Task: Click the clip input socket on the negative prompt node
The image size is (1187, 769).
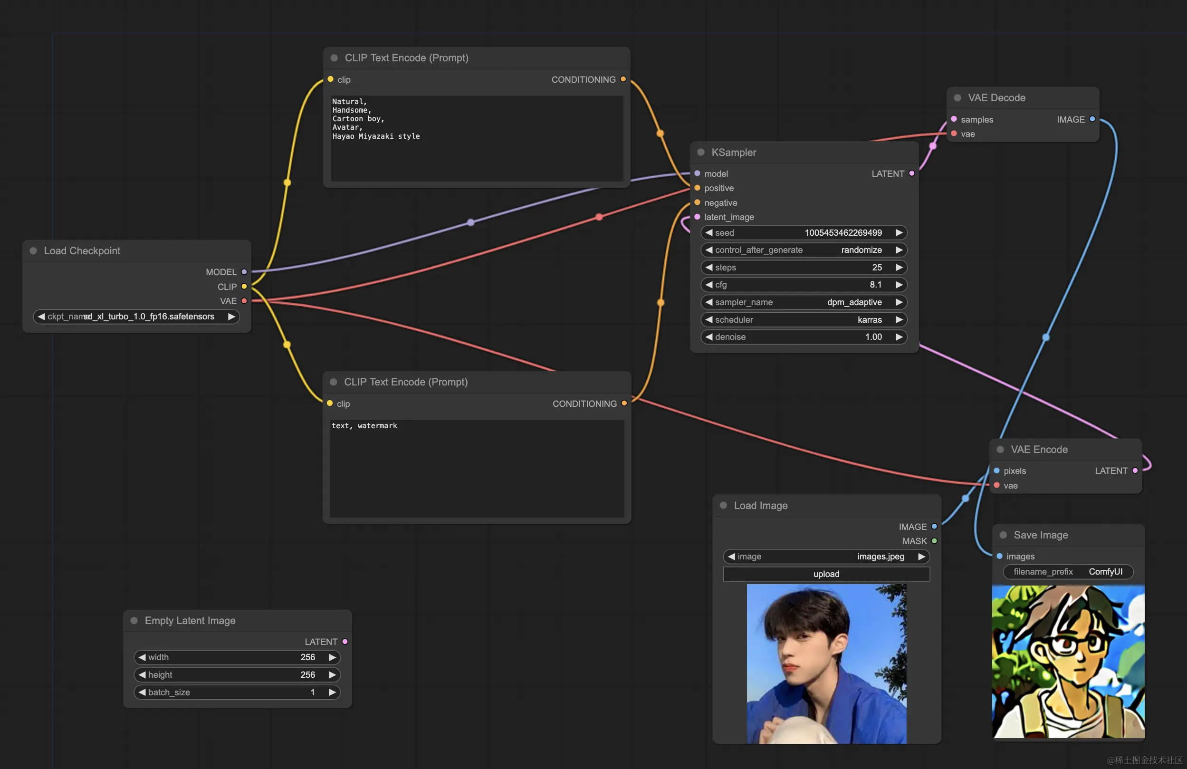Action: coord(330,404)
